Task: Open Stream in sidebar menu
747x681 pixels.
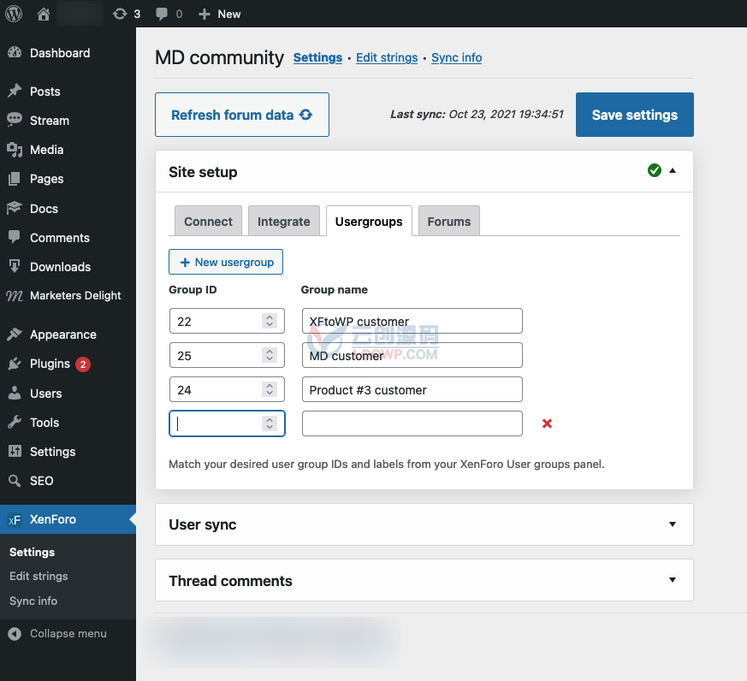Action: 50,121
